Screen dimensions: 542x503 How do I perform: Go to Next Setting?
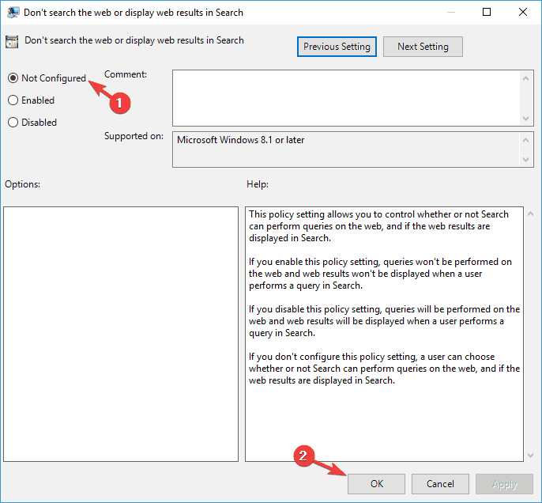tap(423, 47)
